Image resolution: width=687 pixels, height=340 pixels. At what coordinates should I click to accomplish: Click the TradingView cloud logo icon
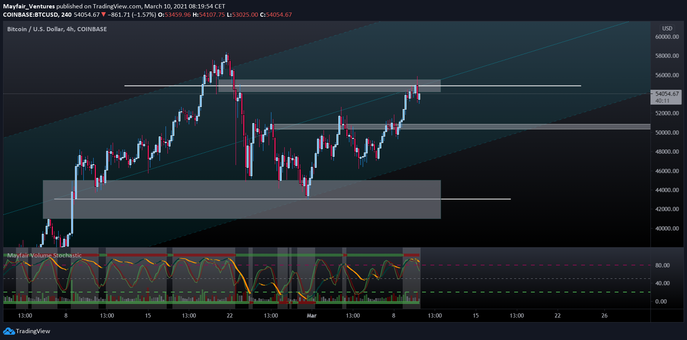tap(9, 331)
